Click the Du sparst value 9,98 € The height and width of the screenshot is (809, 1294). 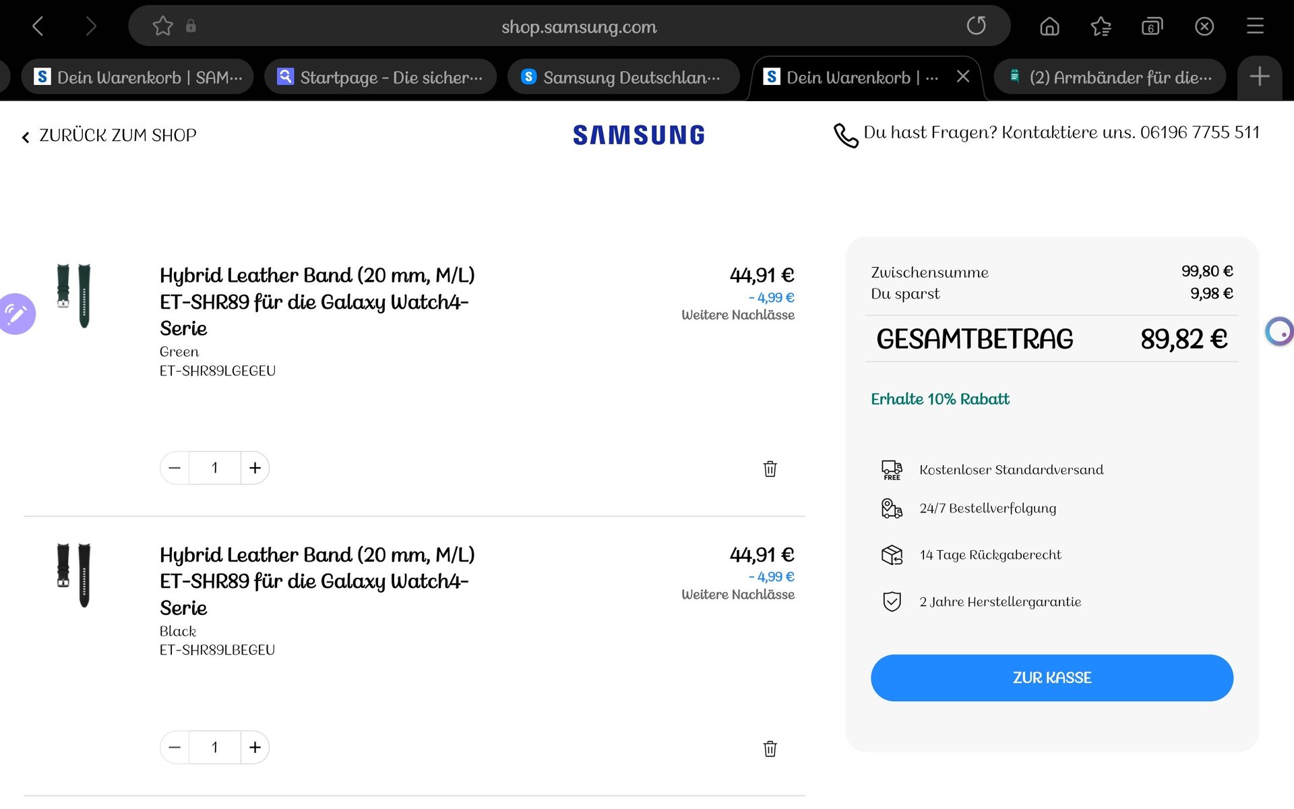1211,293
